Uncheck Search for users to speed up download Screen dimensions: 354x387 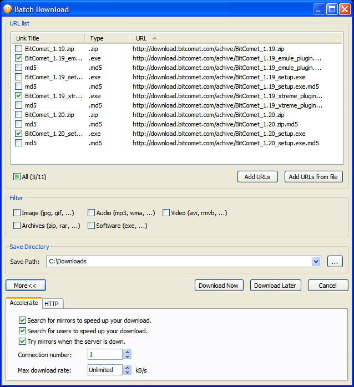22,331
